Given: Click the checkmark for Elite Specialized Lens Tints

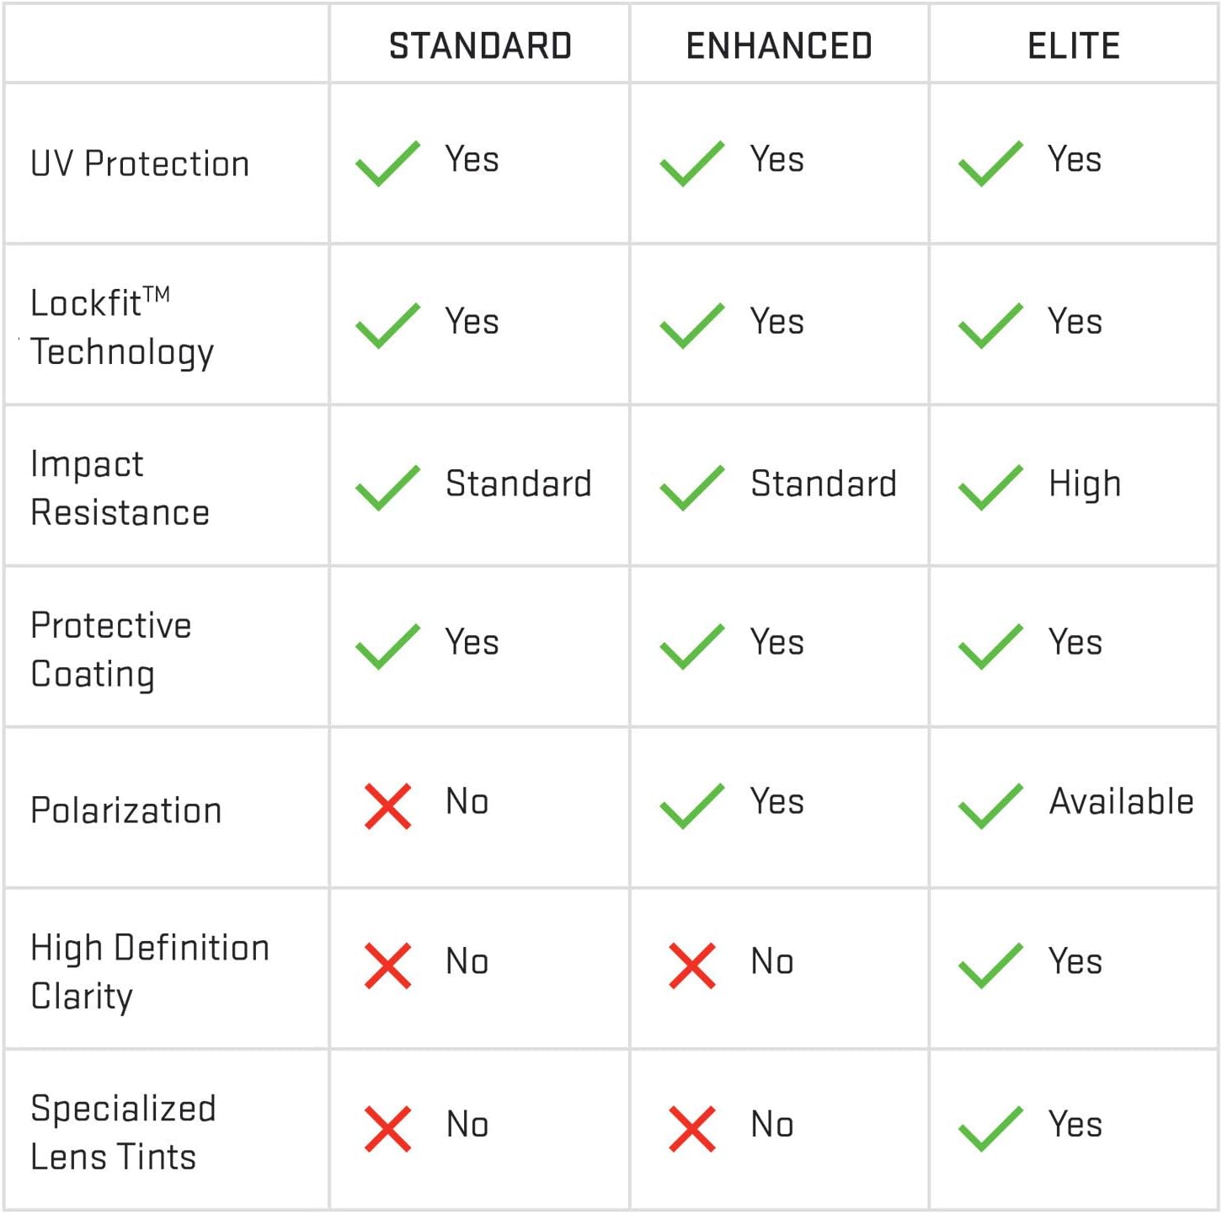Looking at the screenshot, I should point(990,1128).
